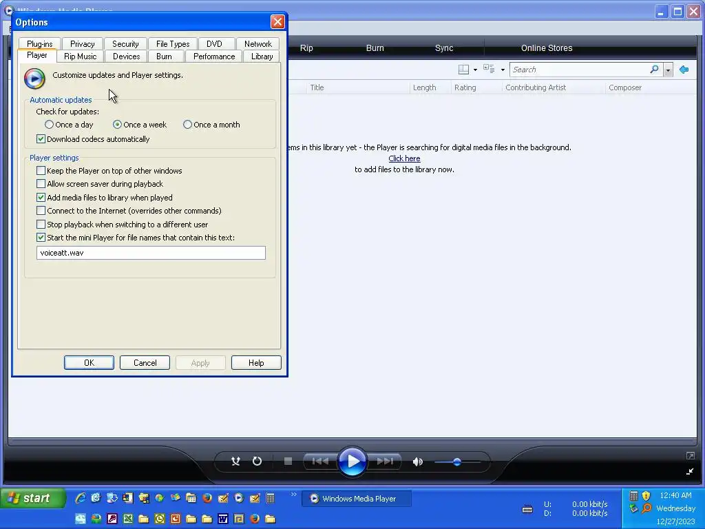Switch to compact mode icon
Screen dimensions: 705x529
(x=690, y=471)
